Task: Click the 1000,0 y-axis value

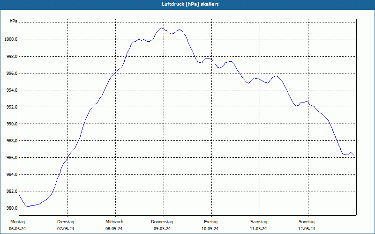Action: 11,39
